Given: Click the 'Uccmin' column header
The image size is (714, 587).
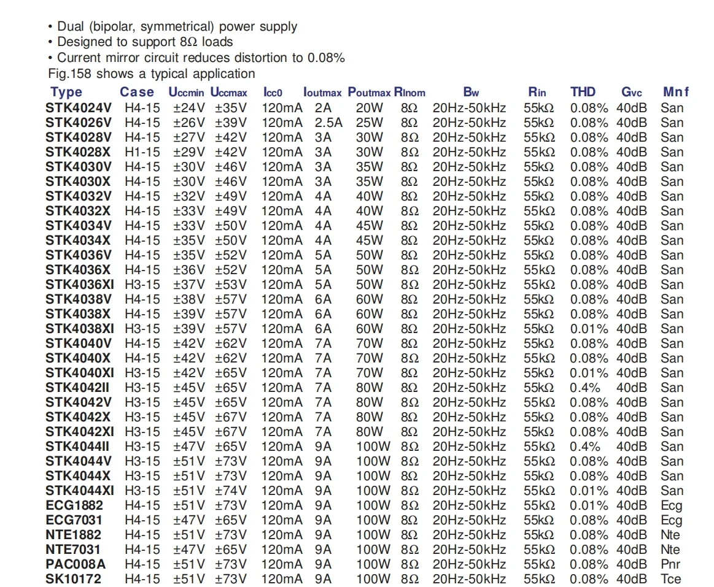Looking at the screenshot, I should pyautogui.click(x=186, y=93).
